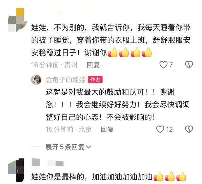202x184 pixels.
Task: Open first commenter's pixelated avatar
Action: (17, 20)
